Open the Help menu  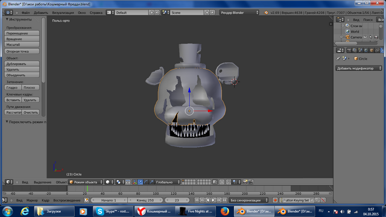pyautogui.click(x=96, y=13)
